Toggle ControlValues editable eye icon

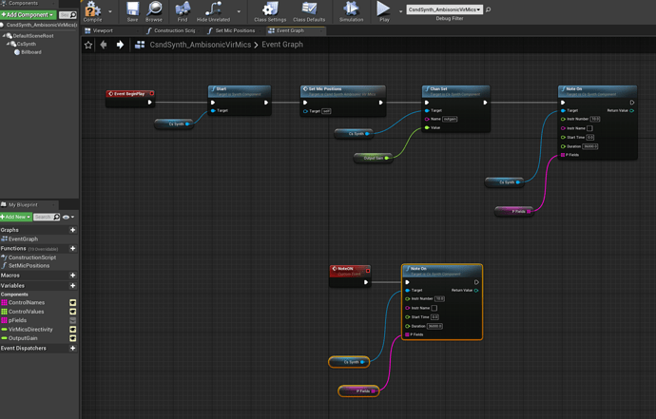73,312
